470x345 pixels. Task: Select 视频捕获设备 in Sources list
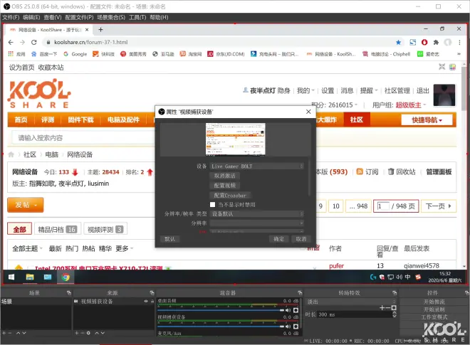[x=114, y=302]
